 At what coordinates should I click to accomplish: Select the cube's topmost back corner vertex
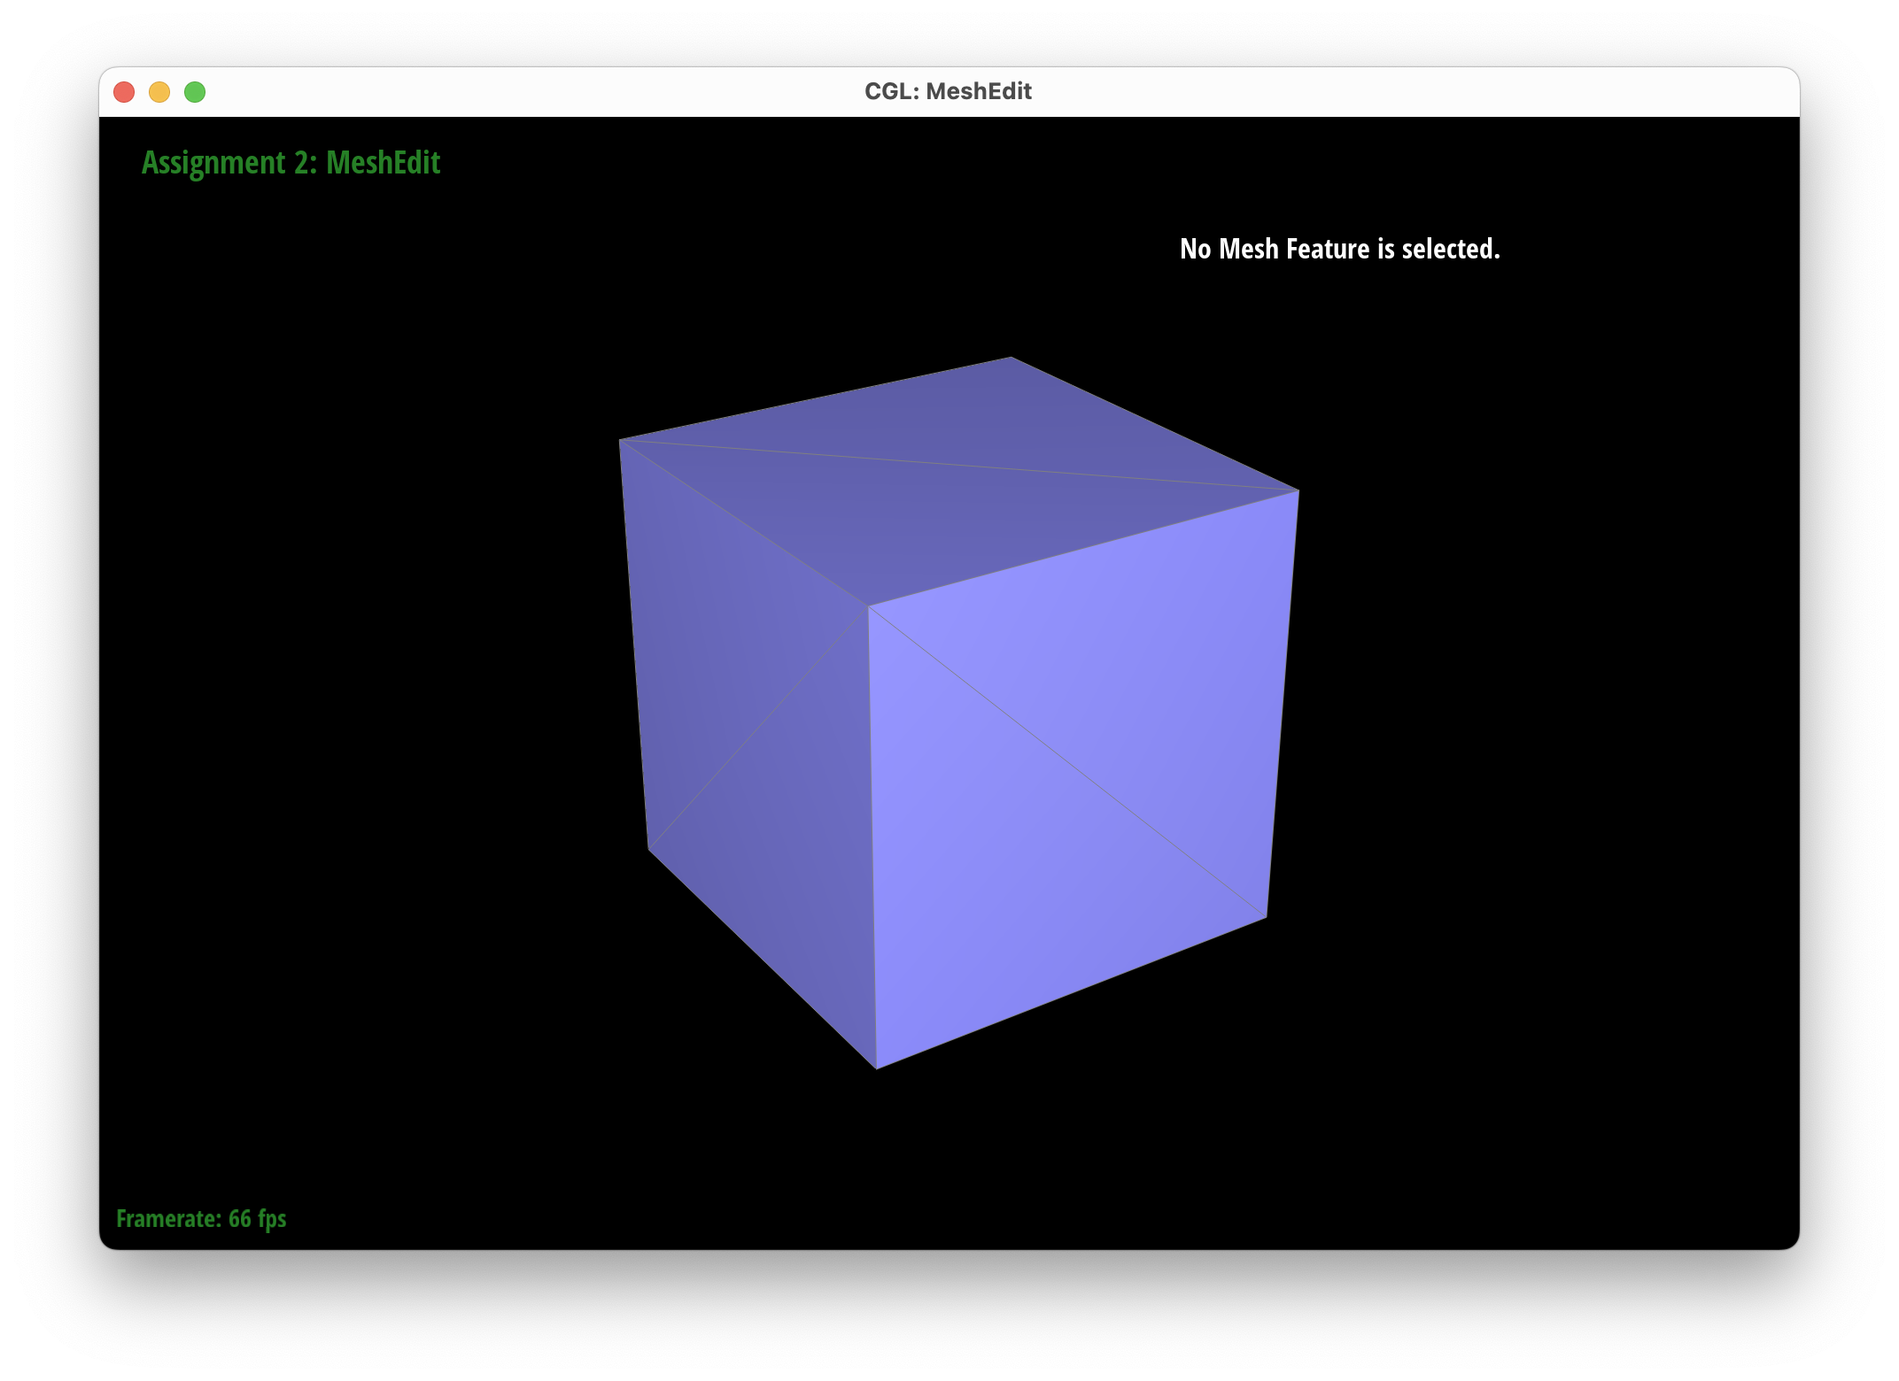click(1012, 358)
